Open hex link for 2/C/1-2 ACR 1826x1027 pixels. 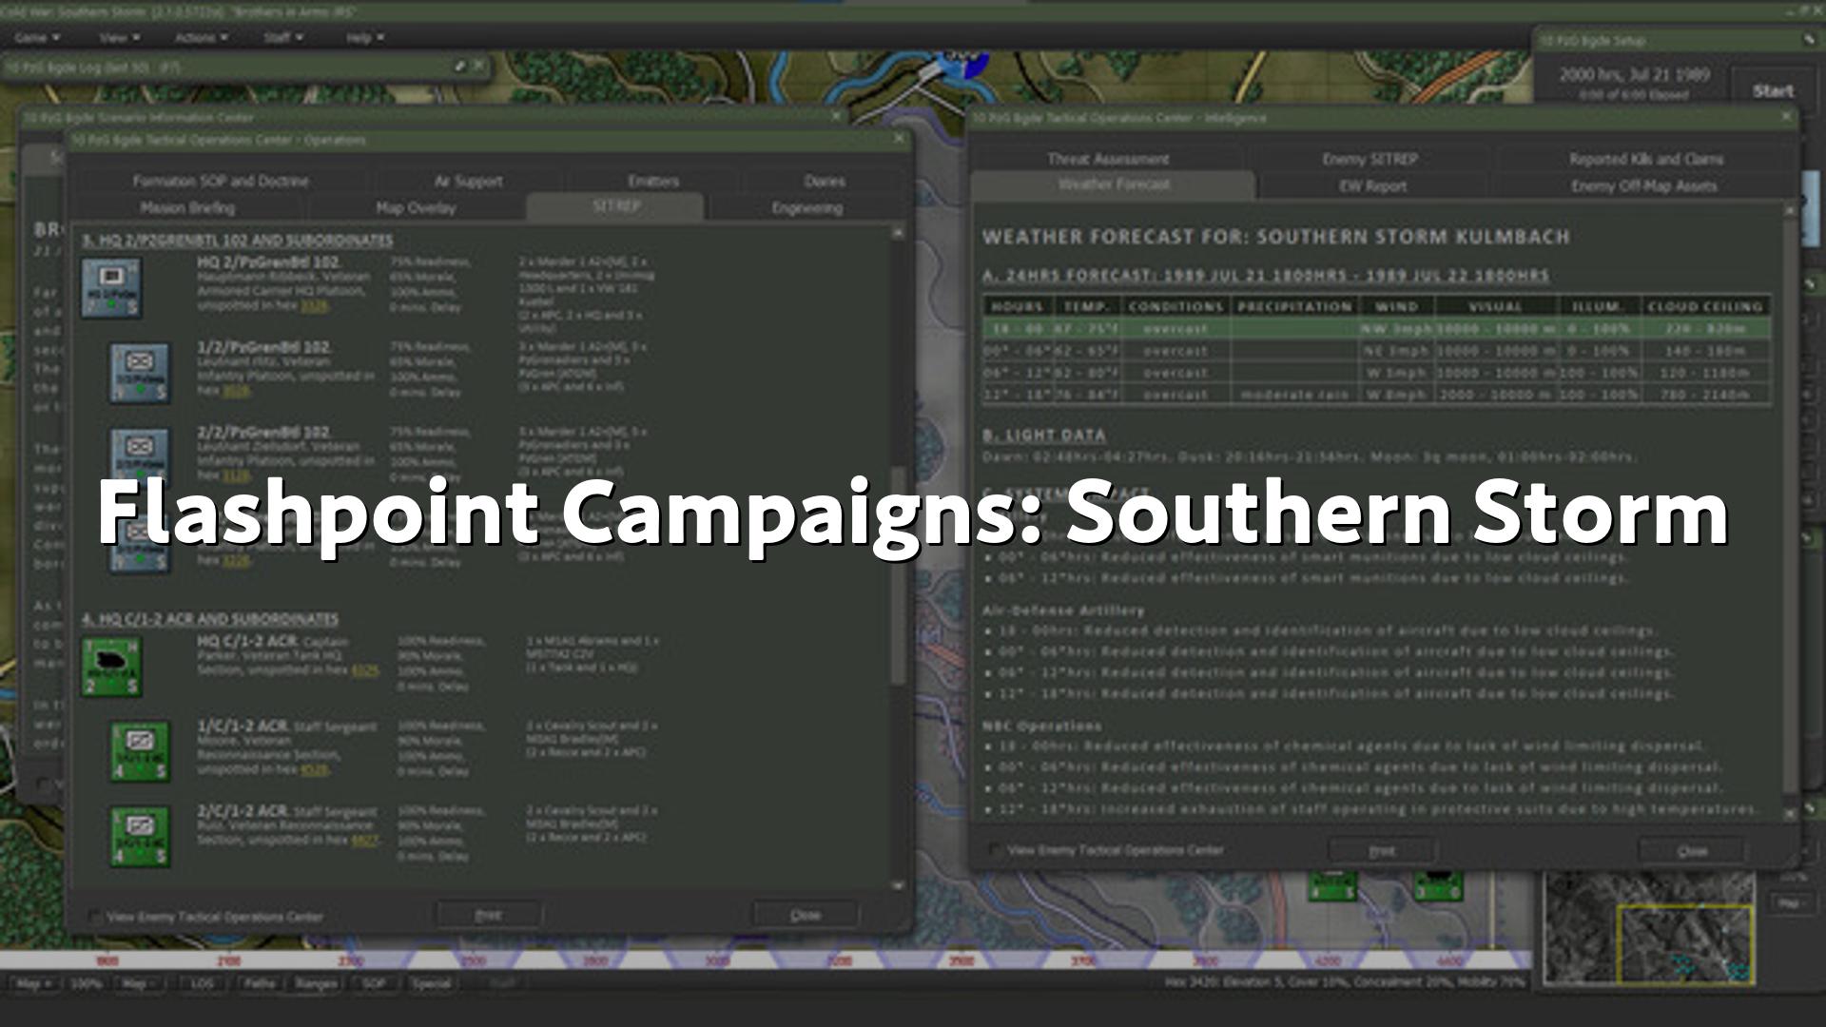(x=364, y=841)
